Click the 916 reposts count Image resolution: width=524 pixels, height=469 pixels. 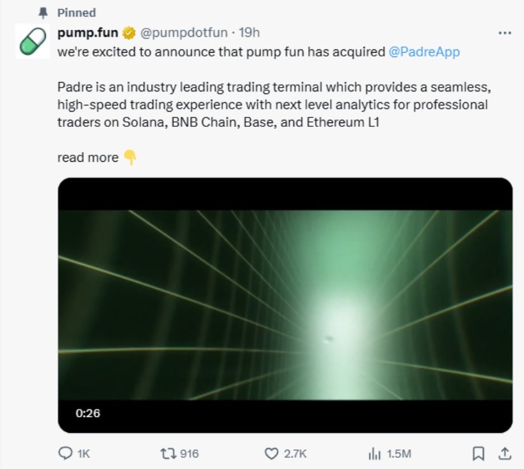(x=190, y=453)
